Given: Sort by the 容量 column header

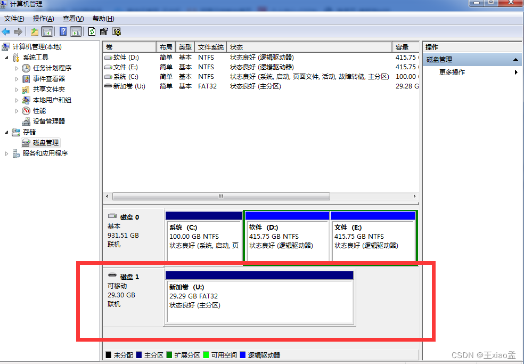Looking at the screenshot, I should point(406,47).
